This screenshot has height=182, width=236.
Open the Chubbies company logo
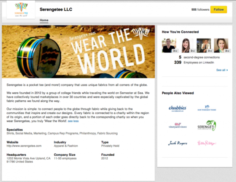[x=177, y=108]
